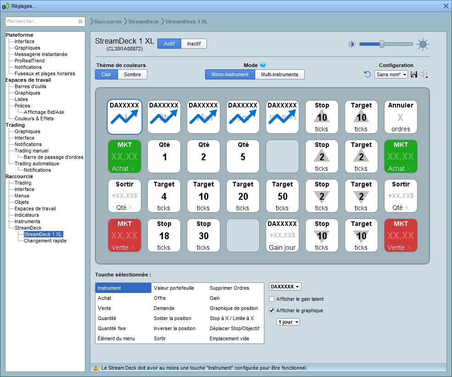The image size is (452, 377).
Task: Open Messagerie instantanée settings
Action: click(x=41, y=54)
